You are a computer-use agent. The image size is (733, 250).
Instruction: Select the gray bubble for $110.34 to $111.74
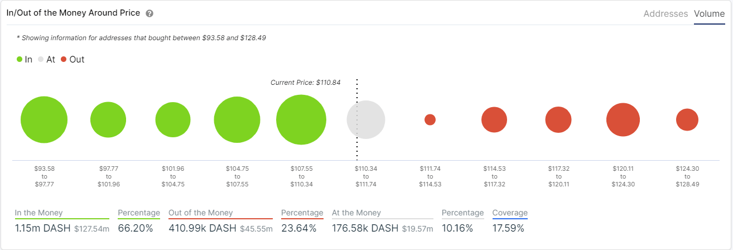366,119
